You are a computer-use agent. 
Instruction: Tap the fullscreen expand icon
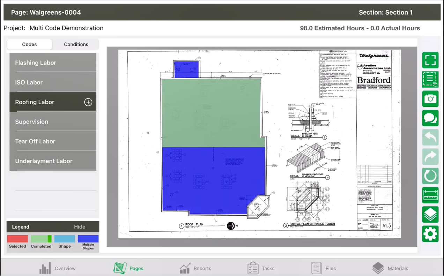(x=430, y=60)
